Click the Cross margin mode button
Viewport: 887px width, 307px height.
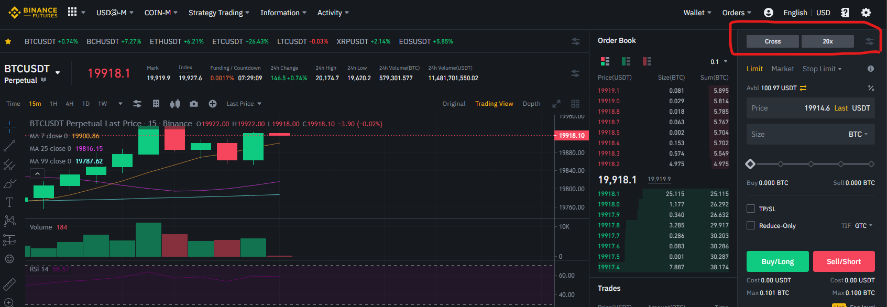tap(773, 41)
